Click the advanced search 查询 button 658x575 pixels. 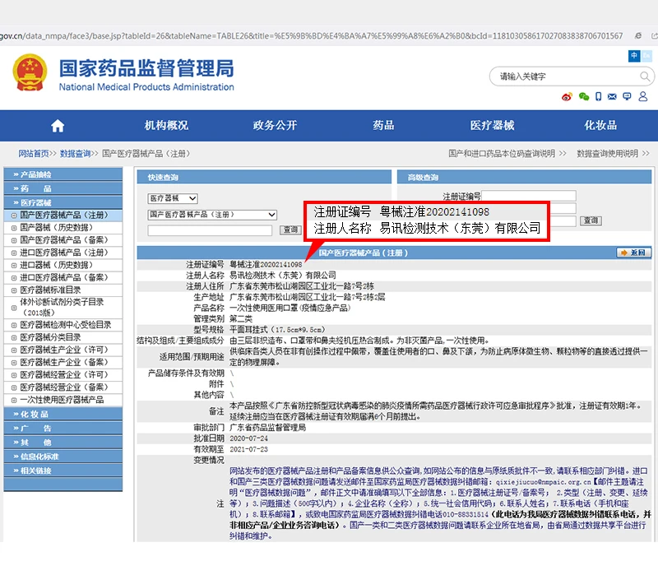click(x=591, y=220)
